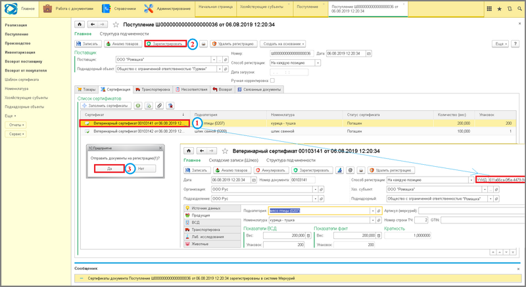The height and width of the screenshot is (287, 526).
Task: Click Номер документа field 00103141
Action: tap(302, 180)
